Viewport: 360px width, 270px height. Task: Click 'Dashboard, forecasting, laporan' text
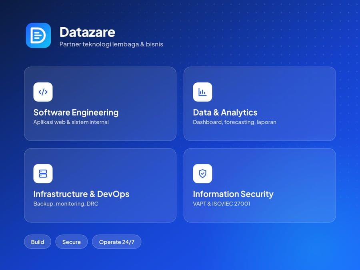coord(235,122)
